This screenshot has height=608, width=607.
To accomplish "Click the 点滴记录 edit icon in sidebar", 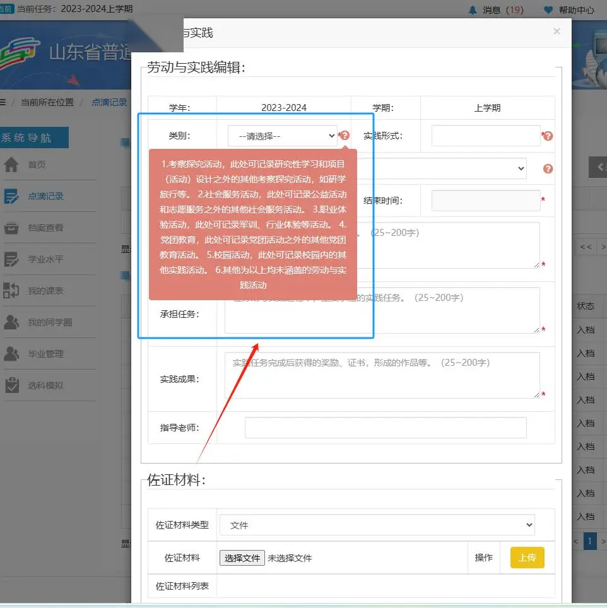I will pyautogui.click(x=11, y=196).
